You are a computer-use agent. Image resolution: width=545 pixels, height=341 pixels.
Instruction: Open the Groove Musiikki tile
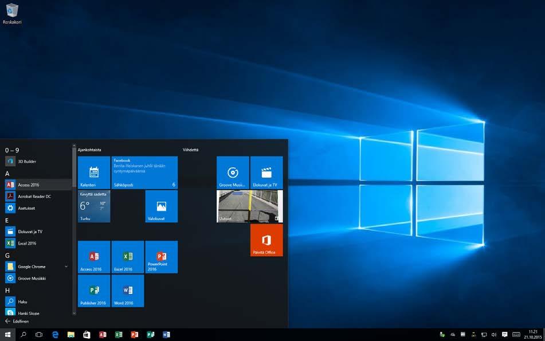point(233,173)
